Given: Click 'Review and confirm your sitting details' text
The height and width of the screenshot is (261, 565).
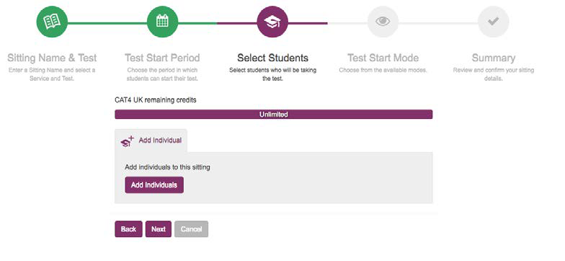Looking at the screenshot, I should pyautogui.click(x=493, y=74).
